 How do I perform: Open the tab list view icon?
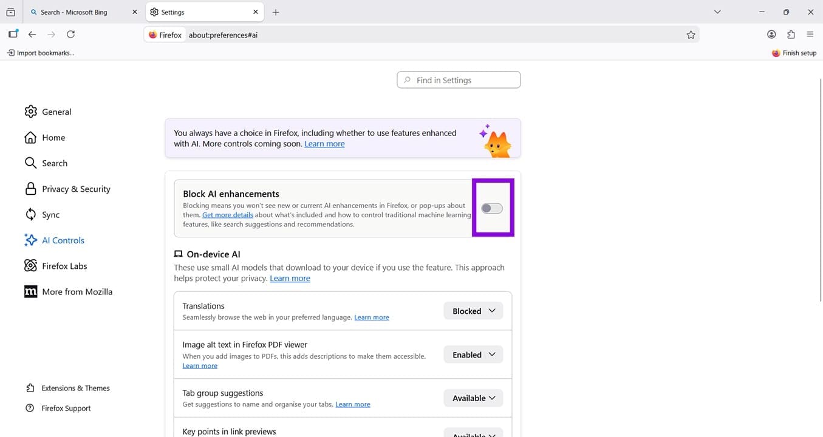(x=10, y=12)
